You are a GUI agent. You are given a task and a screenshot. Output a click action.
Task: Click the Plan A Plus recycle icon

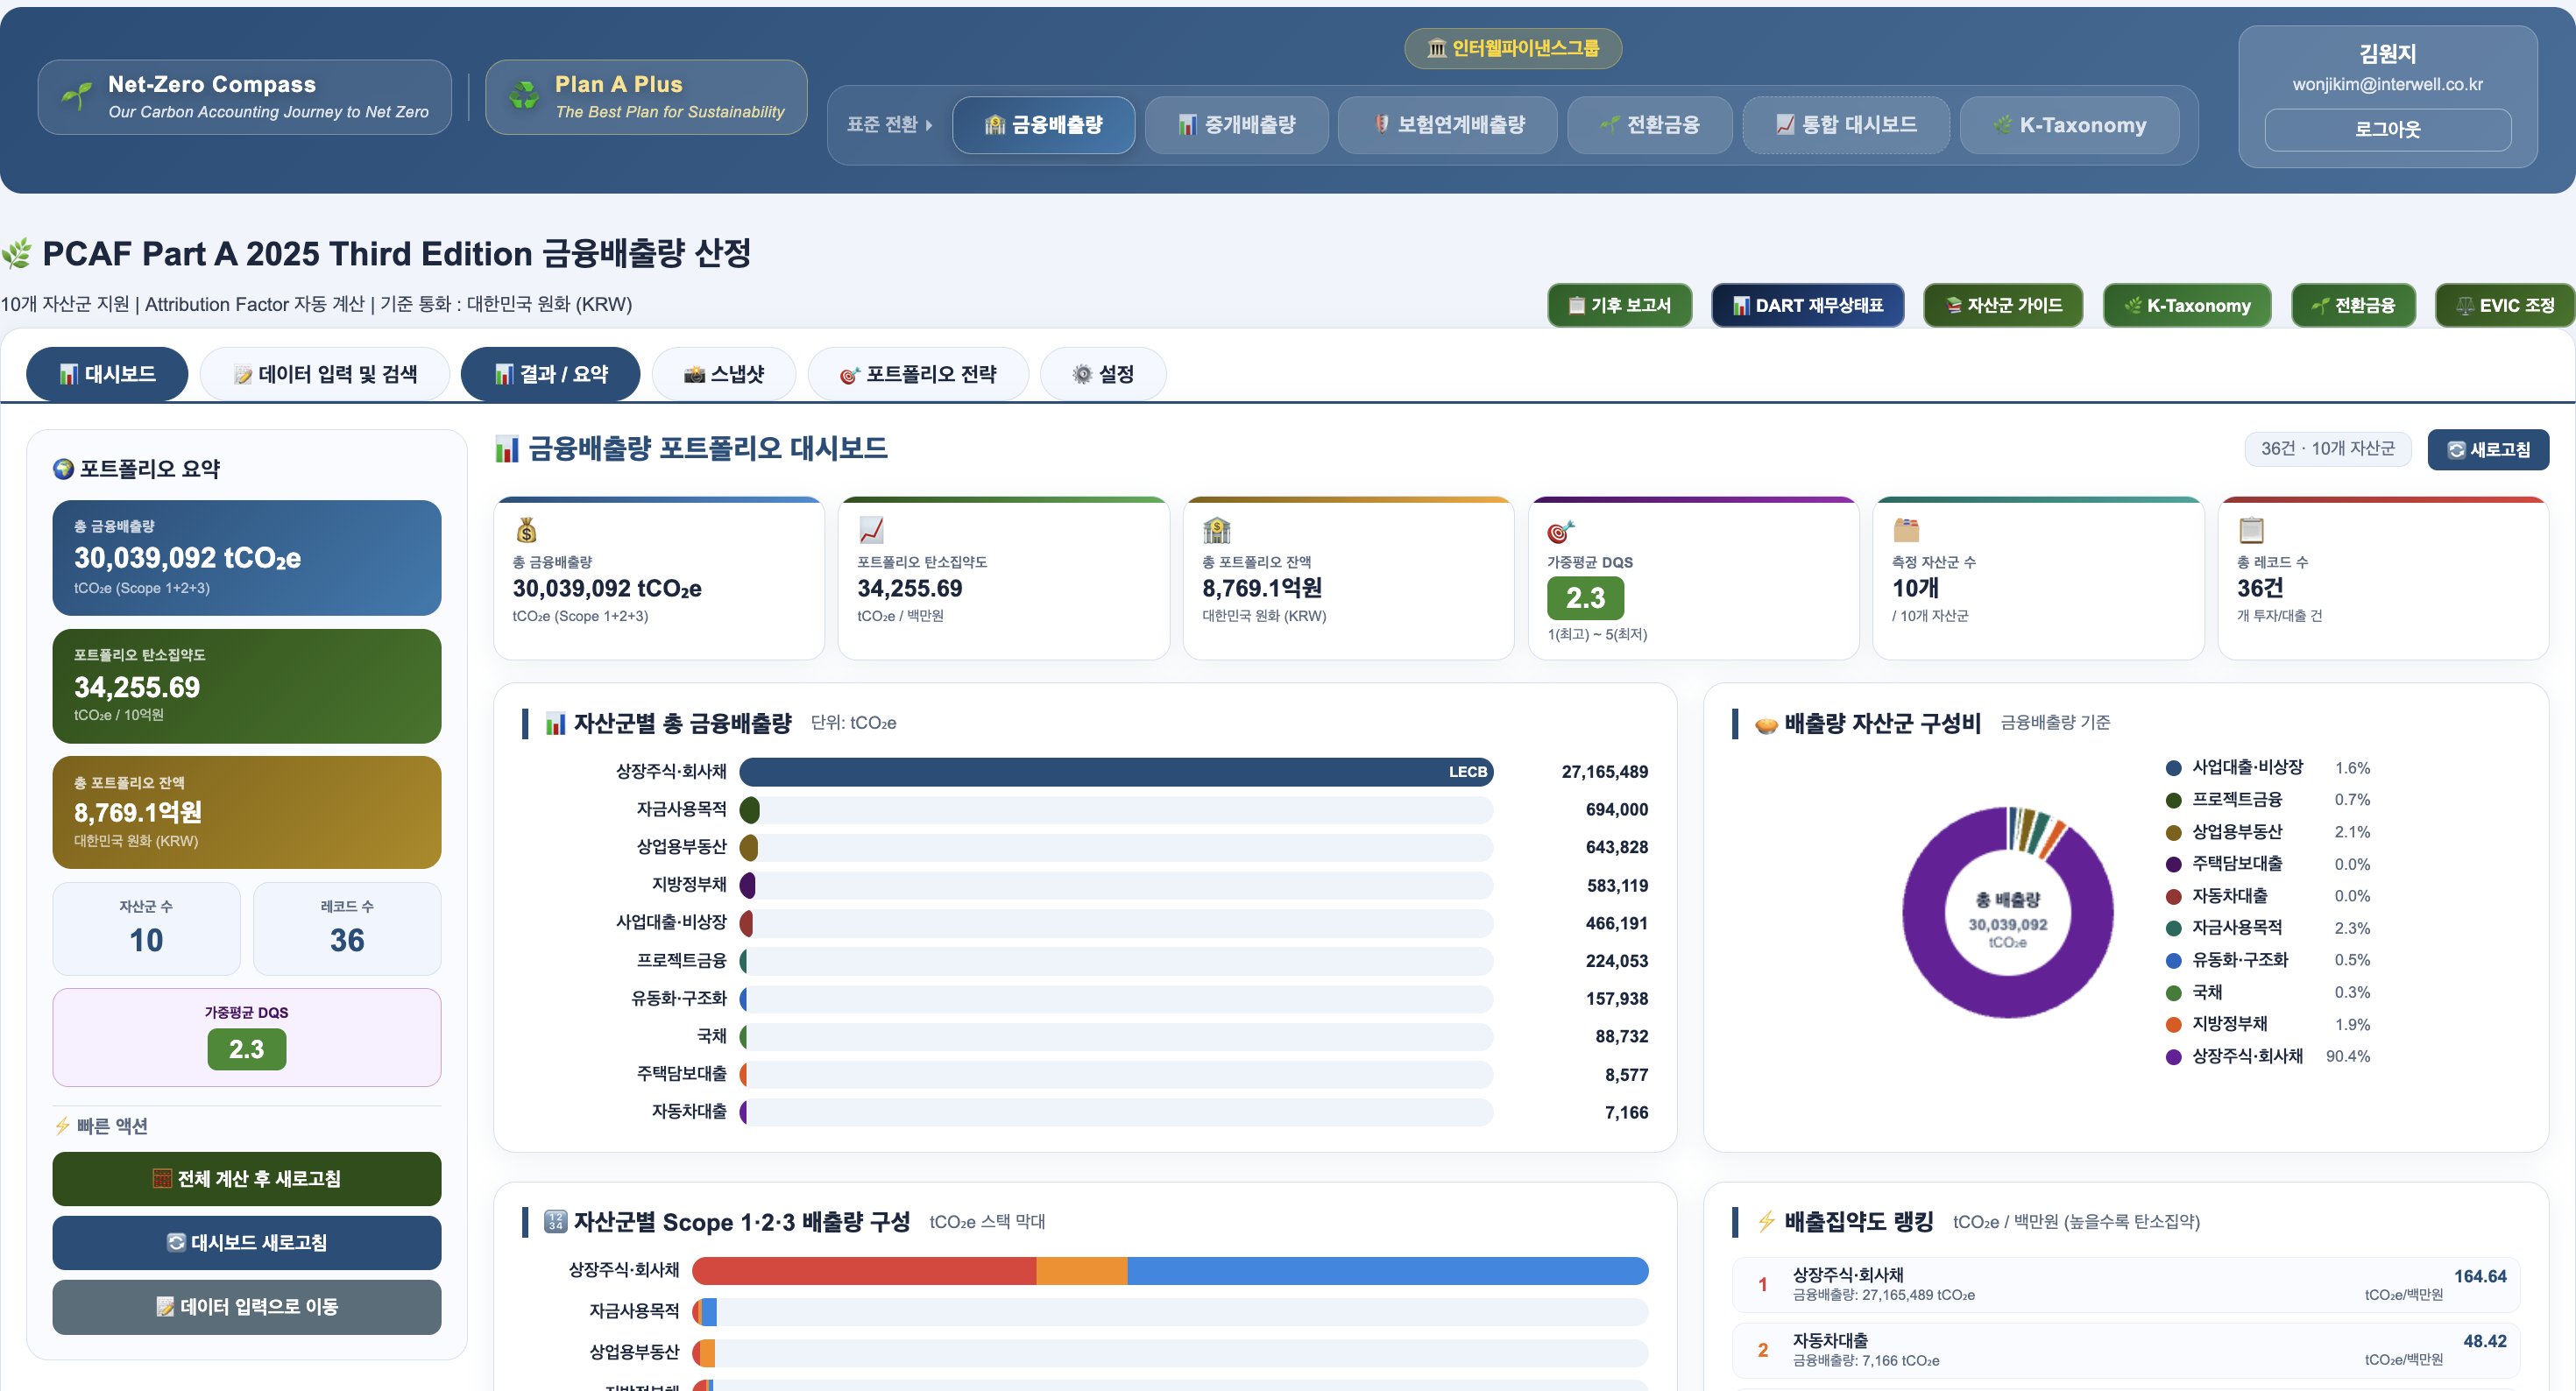tap(524, 97)
